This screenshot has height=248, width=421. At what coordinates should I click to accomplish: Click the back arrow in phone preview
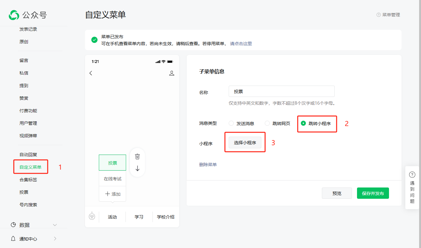[x=91, y=73]
